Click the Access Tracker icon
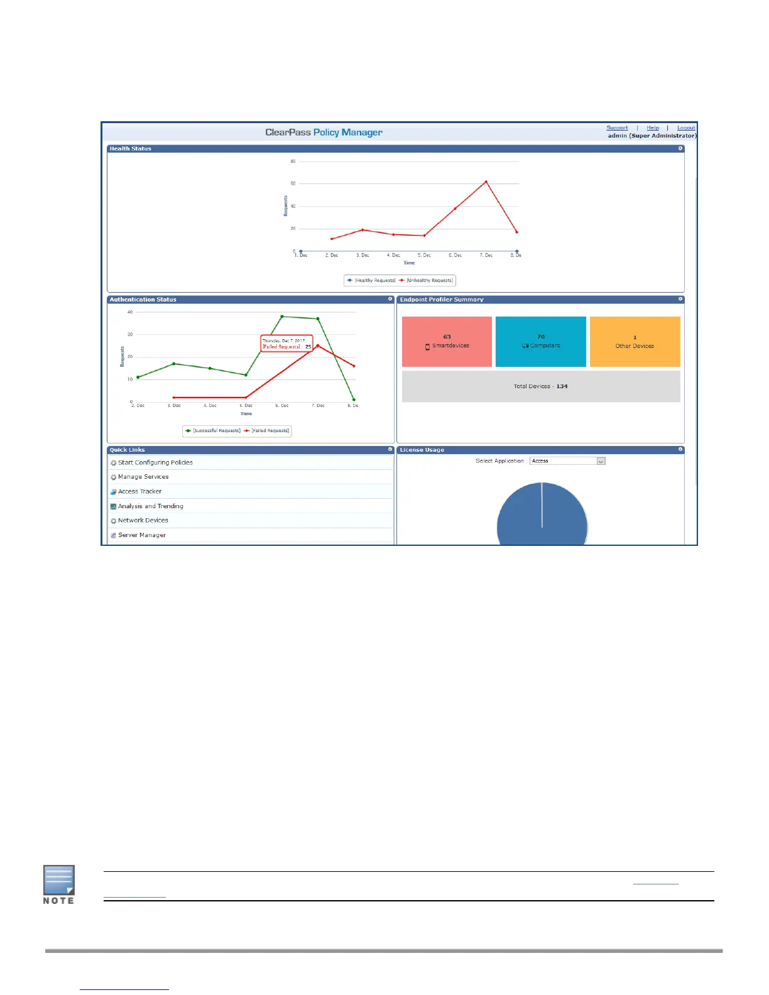The height and width of the screenshot is (995, 769). click(x=113, y=492)
